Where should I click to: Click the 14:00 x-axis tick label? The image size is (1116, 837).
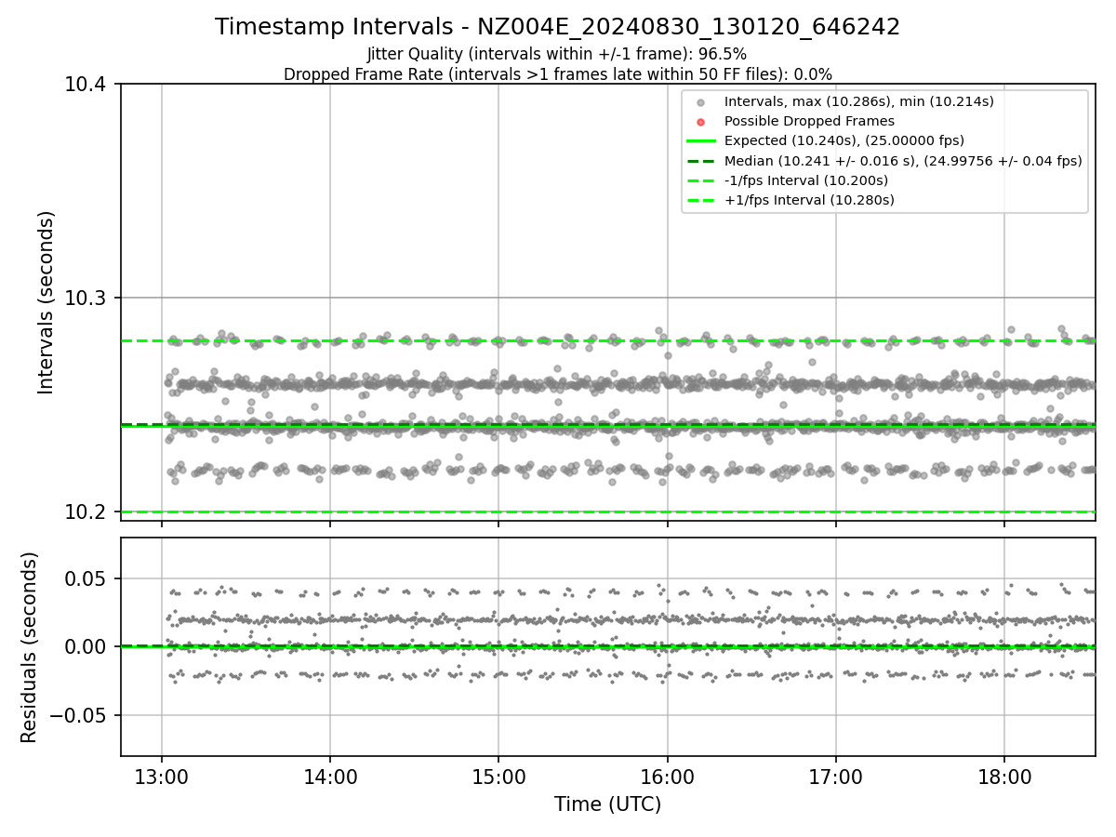pyautogui.click(x=330, y=776)
